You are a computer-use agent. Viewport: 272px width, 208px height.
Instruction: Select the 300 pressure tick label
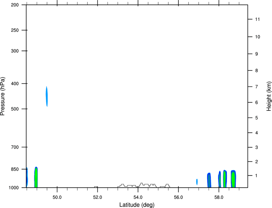(15, 51)
